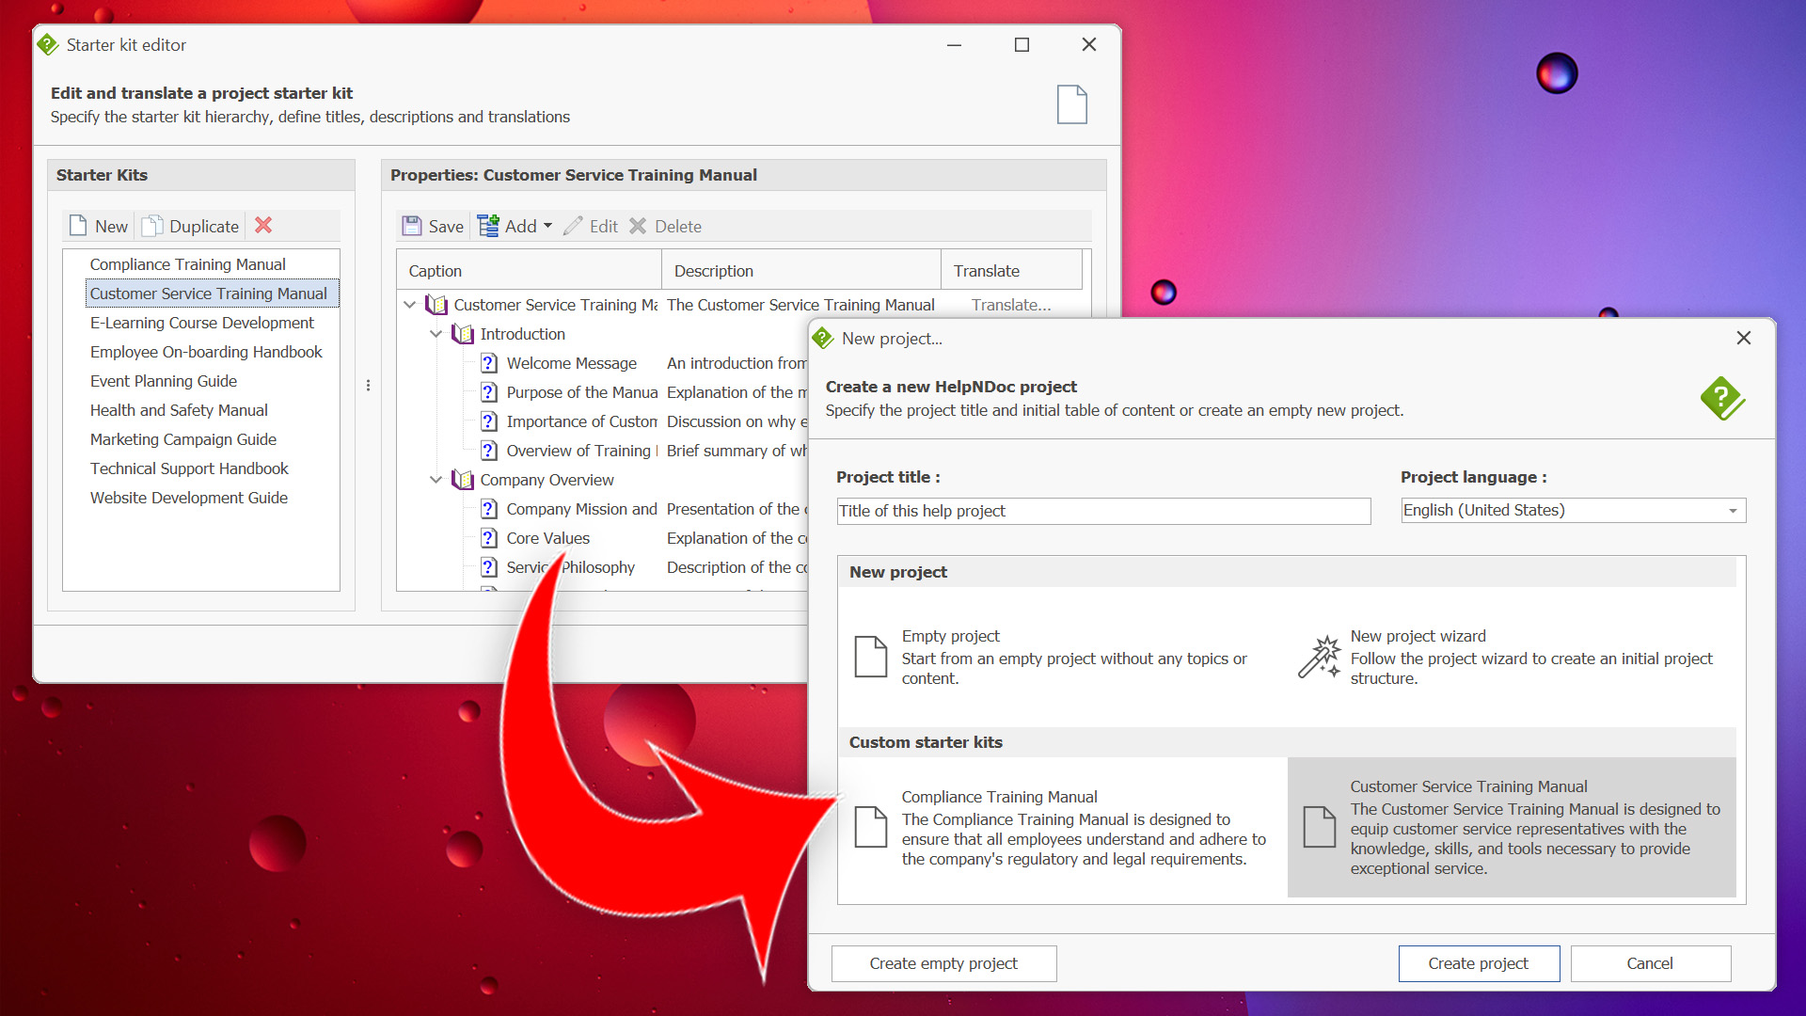Click the Description column header
The image size is (1806, 1016).
coord(801,271)
